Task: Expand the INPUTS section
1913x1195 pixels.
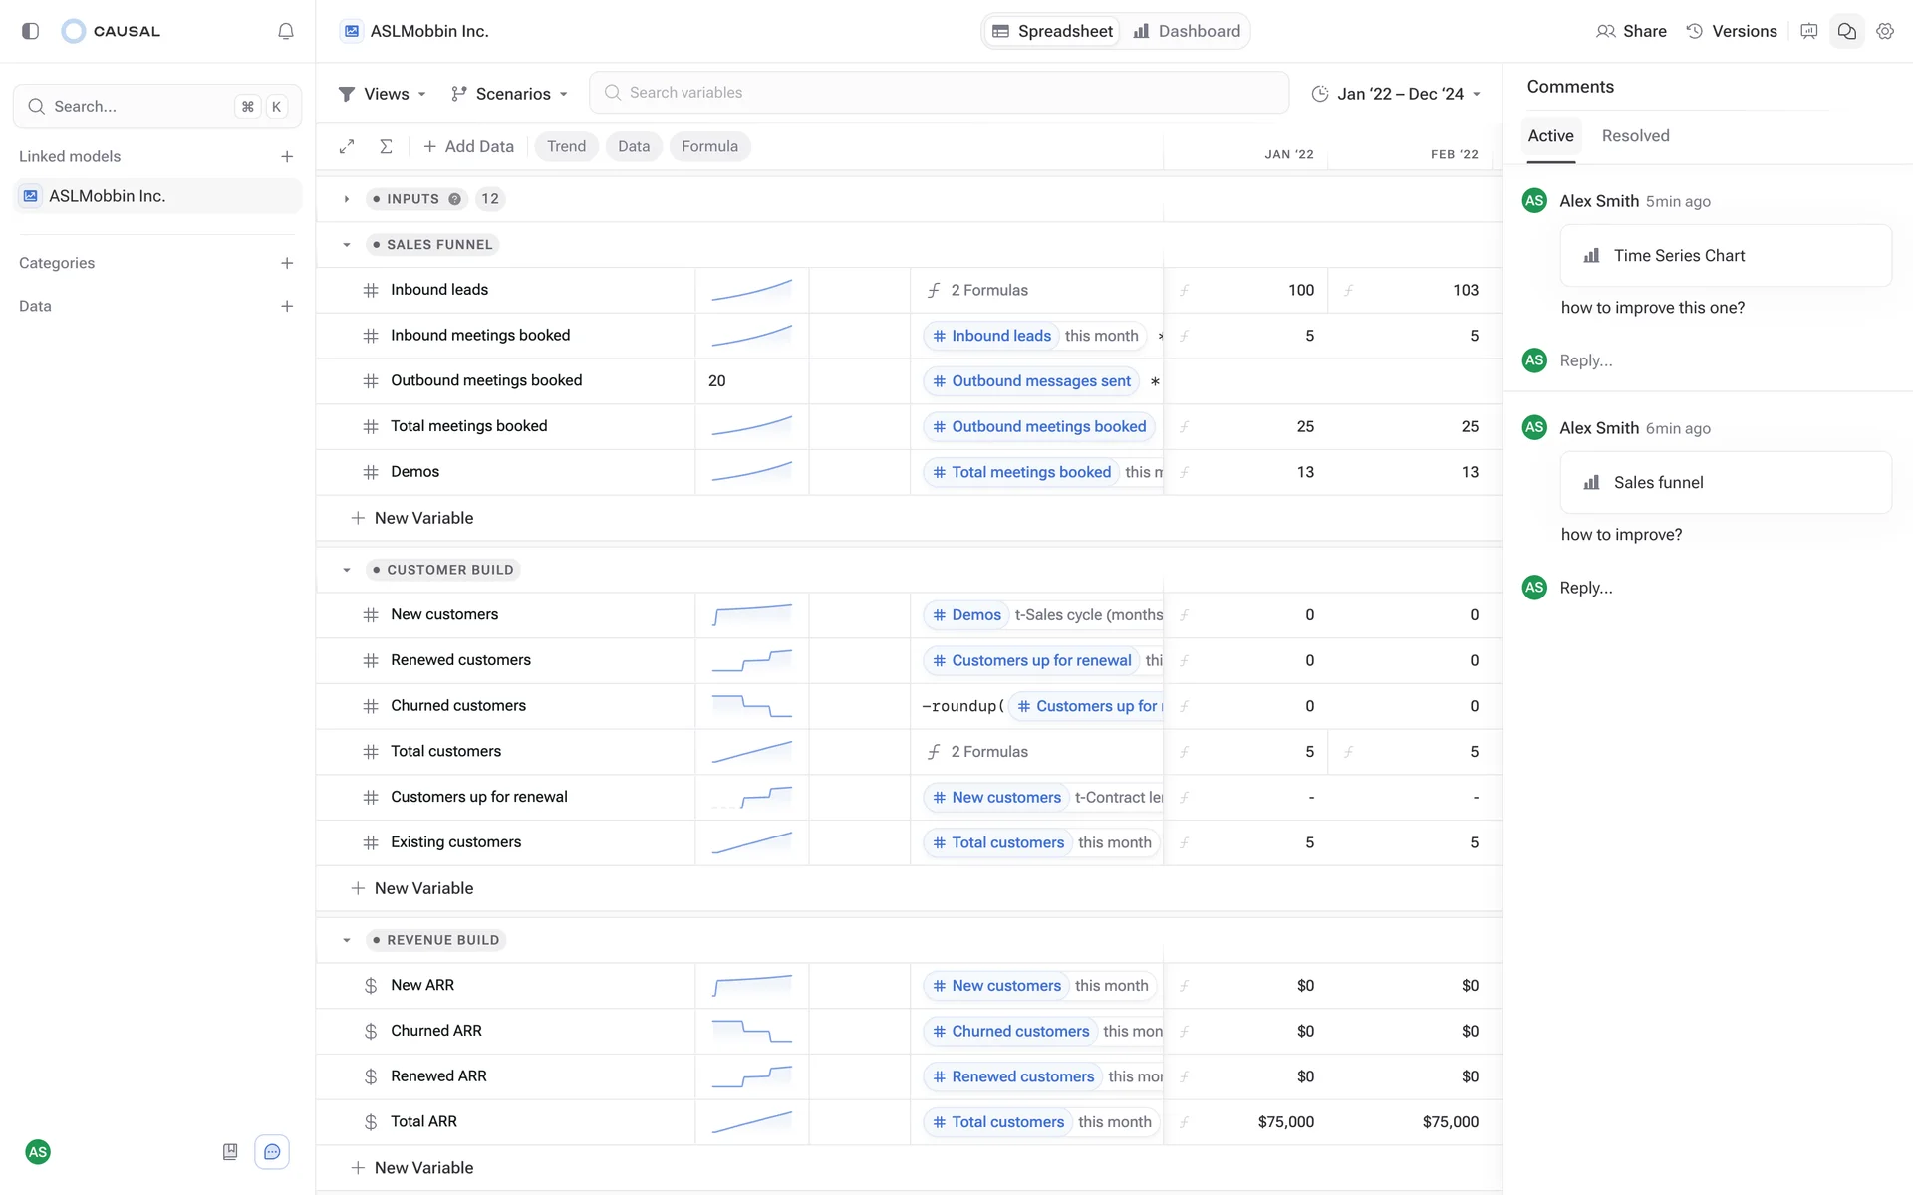Action: pos(347,199)
